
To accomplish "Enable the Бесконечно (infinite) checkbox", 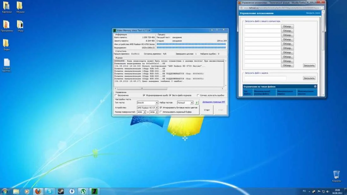I will [116, 95].
